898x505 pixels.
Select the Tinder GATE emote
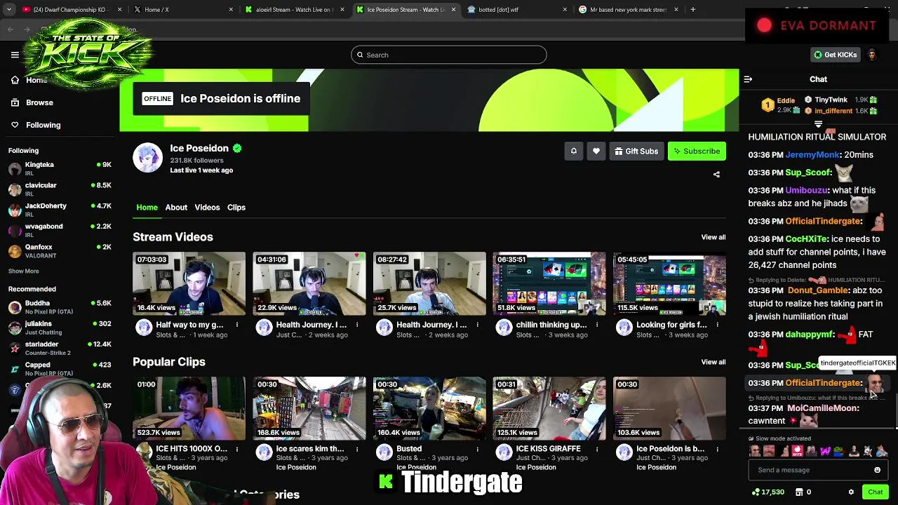pos(798,451)
